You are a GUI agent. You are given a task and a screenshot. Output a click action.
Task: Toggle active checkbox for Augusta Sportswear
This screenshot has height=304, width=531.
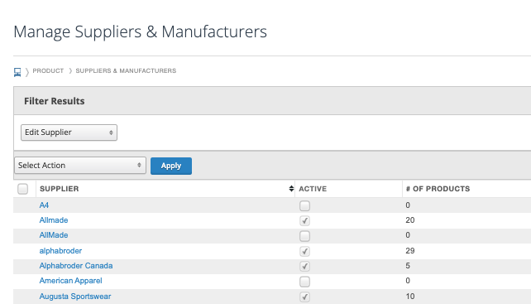(304, 297)
